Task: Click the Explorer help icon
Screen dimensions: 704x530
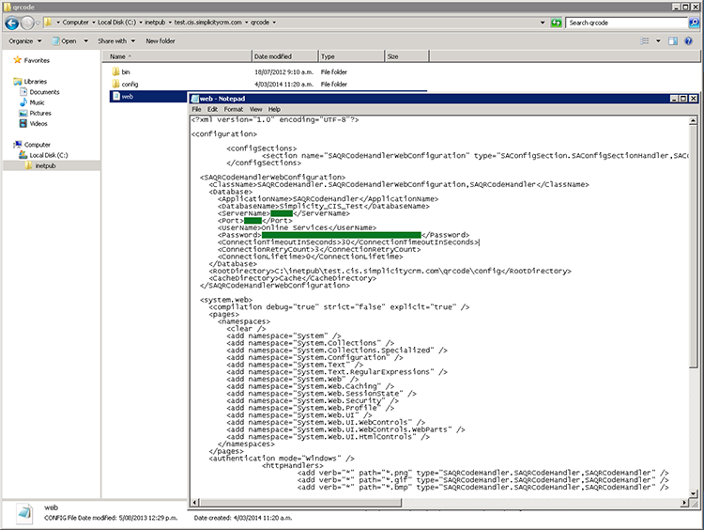Action: [x=688, y=41]
